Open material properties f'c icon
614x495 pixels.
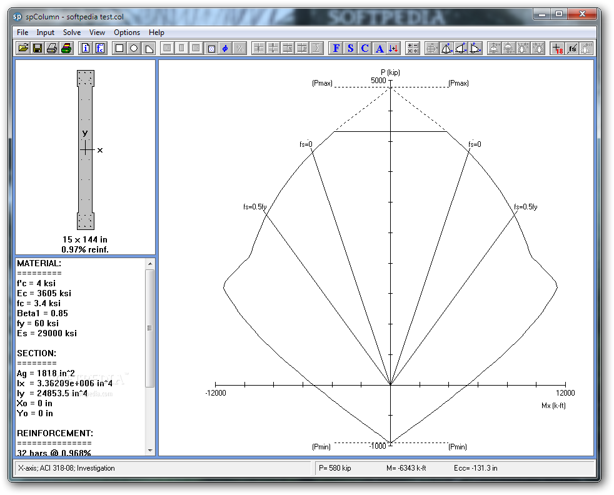tap(100, 48)
